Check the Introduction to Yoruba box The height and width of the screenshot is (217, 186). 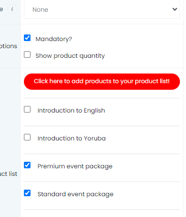27,137
